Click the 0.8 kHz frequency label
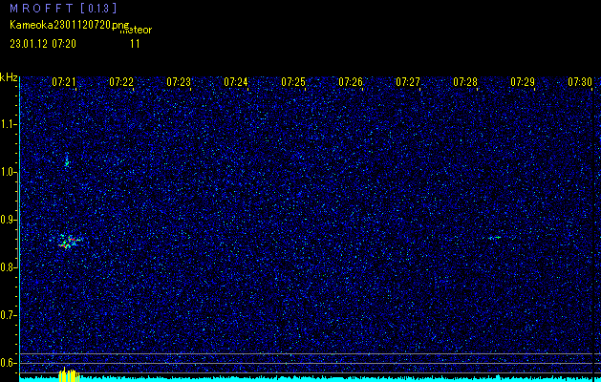The height and width of the screenshot is (382, 601). 9,267
